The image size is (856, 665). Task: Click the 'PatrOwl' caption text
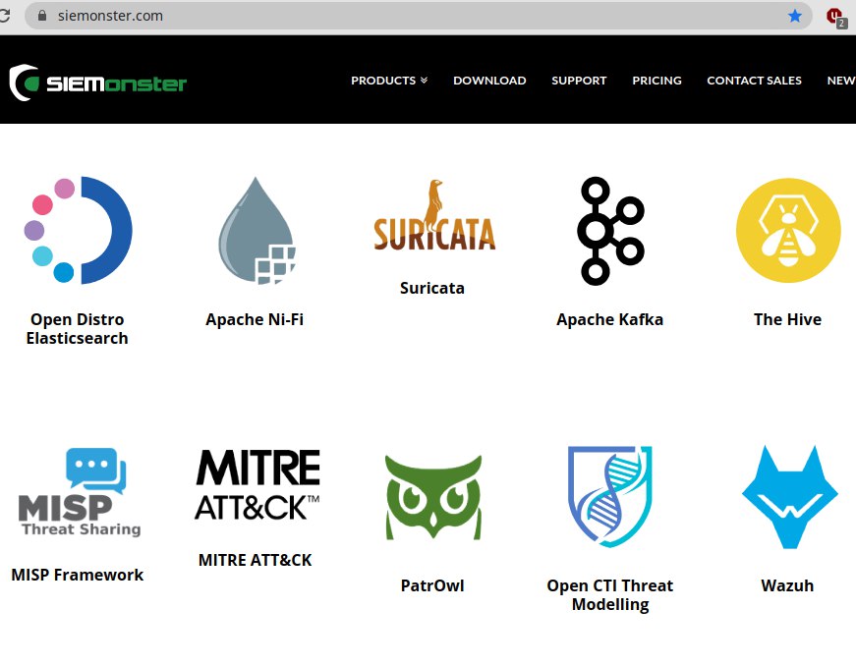pos(432,585)
